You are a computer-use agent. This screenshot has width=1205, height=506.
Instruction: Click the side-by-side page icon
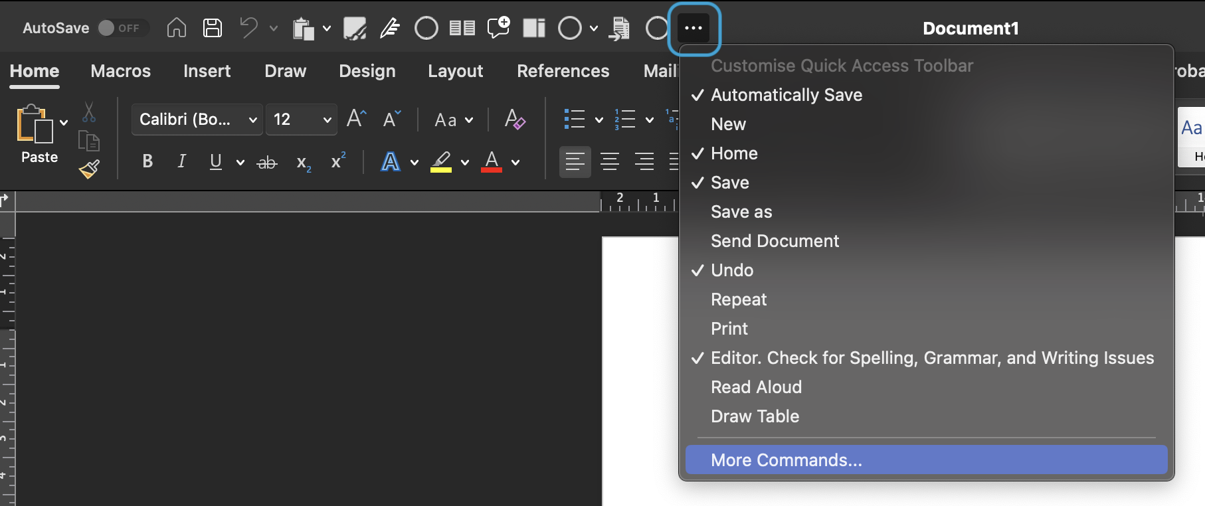(x=534, y=28)
